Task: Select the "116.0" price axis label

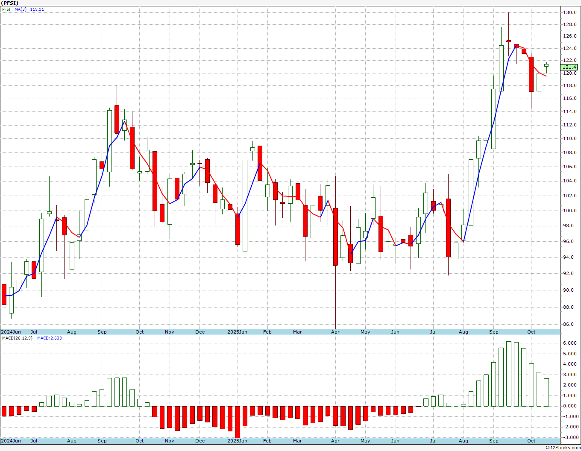Action: click(569, 98)
